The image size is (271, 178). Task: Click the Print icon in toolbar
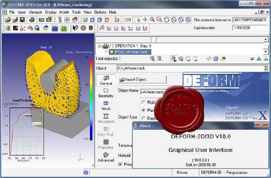coord(32,20)
